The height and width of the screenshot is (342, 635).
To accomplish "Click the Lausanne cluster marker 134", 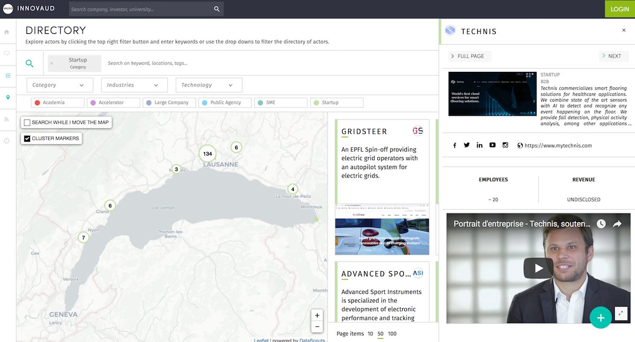I will [x=207, y=154].
